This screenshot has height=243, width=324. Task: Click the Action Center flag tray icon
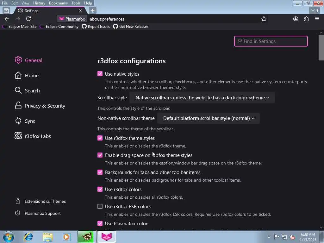(277, 237)
